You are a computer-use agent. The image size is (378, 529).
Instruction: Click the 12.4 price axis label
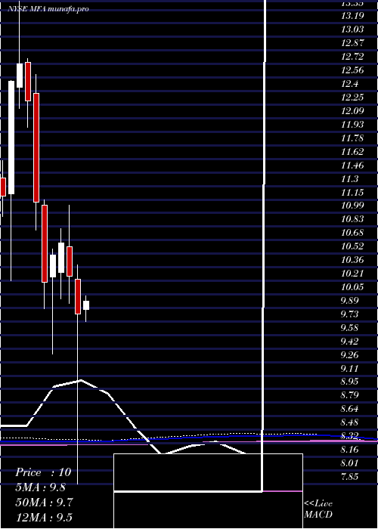click(349, 84)
